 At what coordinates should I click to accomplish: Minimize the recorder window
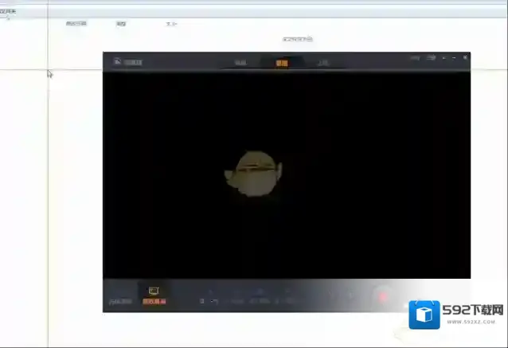(x=444, y=58)
